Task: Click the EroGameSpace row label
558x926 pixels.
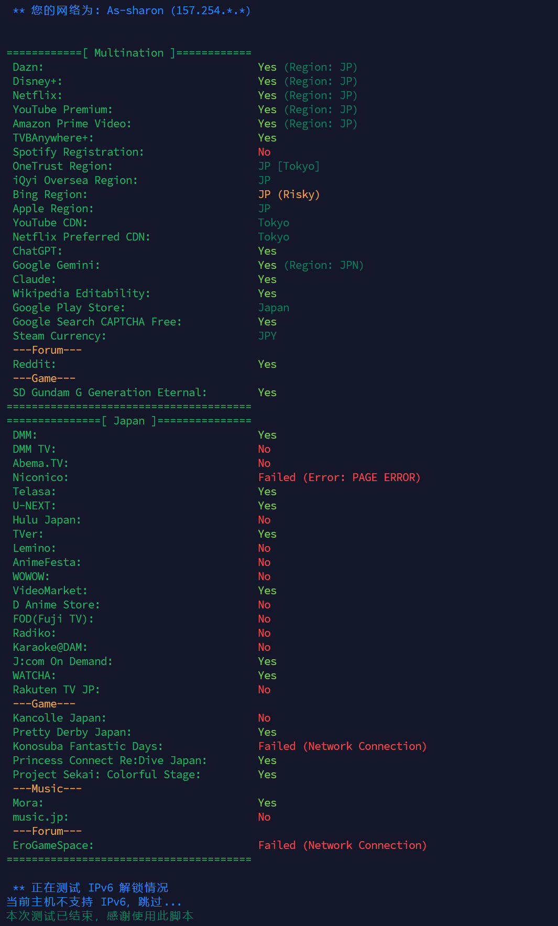Action: 53,845
